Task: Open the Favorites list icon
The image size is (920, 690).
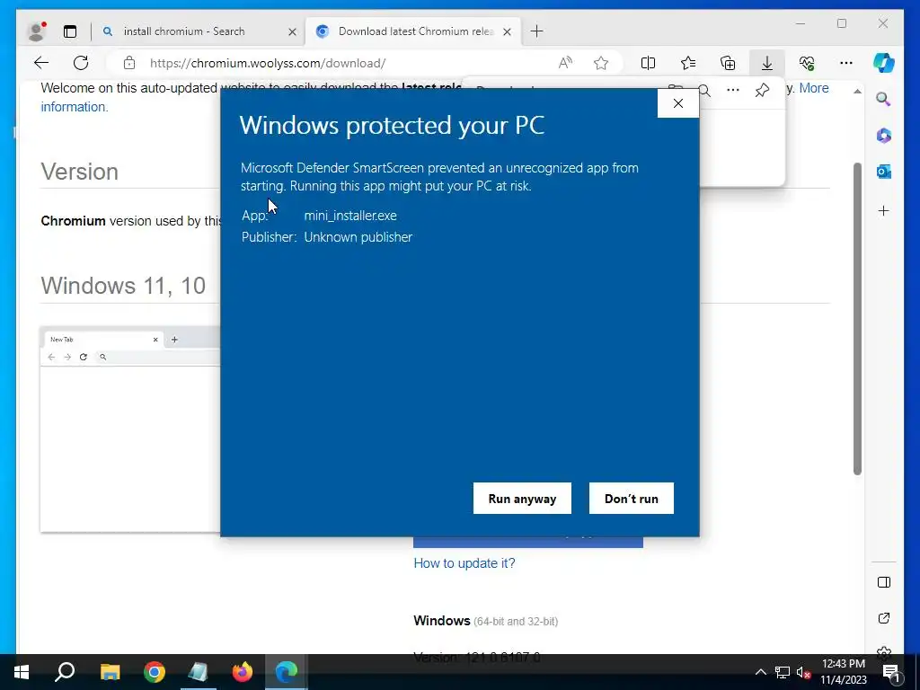Action: click(x=688, y=63)
